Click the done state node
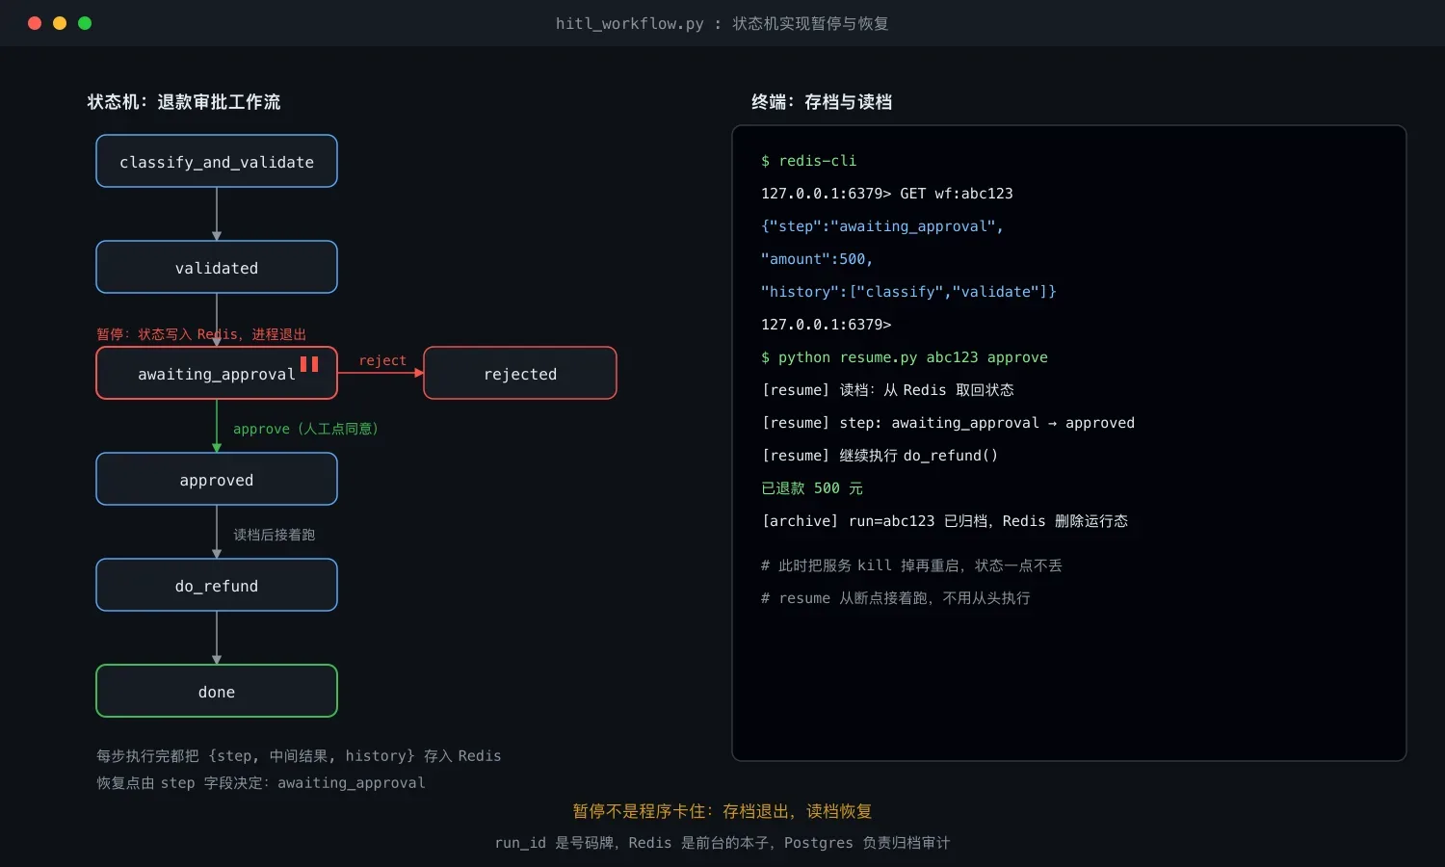The image size is (1445, 867). (x=217, y=691)
